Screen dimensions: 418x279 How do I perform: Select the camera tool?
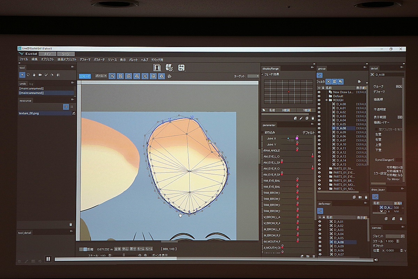tap(40, 75)
